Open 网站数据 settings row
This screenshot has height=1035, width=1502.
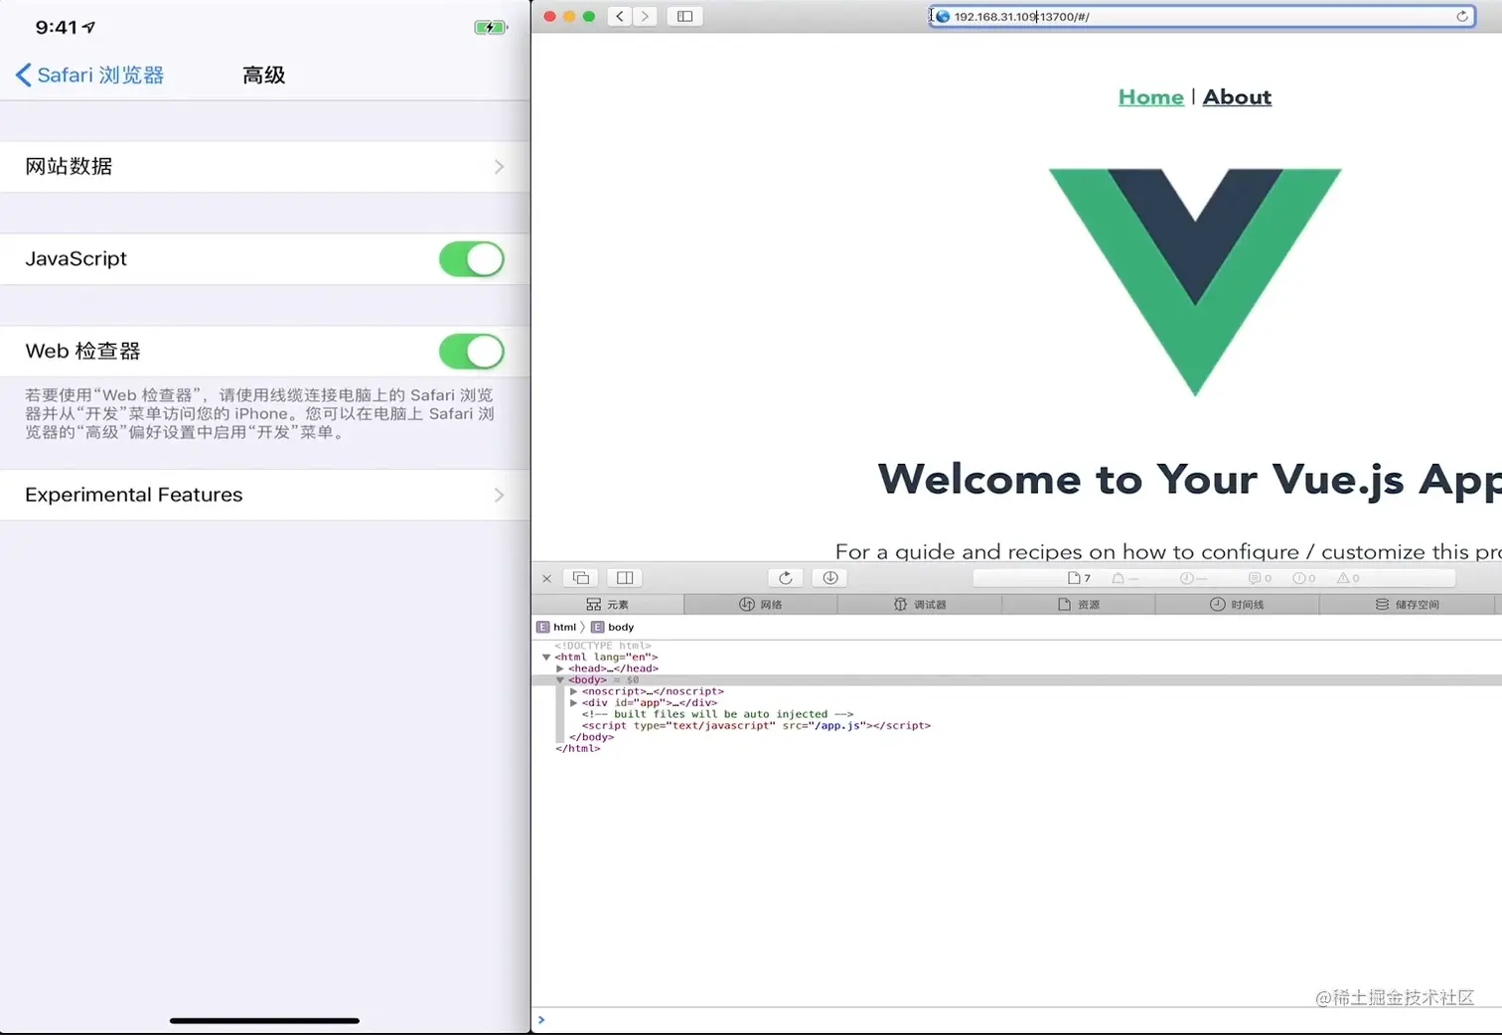pos(264,167)
